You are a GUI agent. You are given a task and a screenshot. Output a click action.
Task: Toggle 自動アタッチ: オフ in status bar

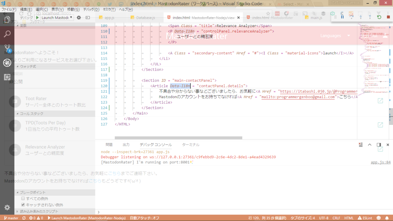[x=144, y=218]
